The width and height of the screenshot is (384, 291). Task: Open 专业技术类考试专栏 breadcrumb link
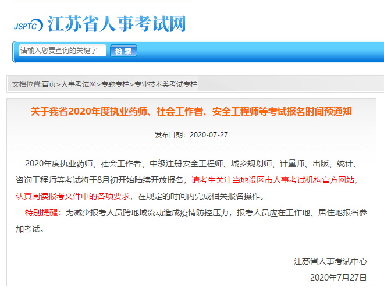166,84
